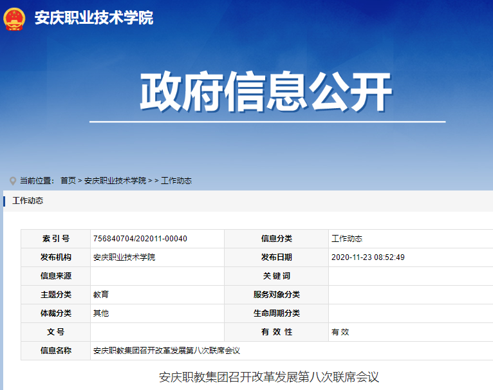This screenshot has height=390, width=493.
Task: Click the 信息分类 label cell
Action: point(276,239)
